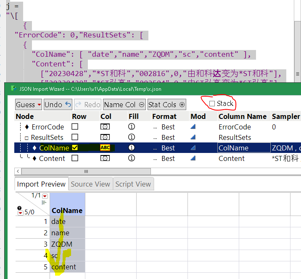
Task: Toggle the Col icon for ErrorCode
Action: point(105,126)
